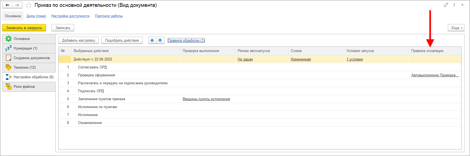Mark document type as favorite star
This screenshot has height=156, width=470.
click(28, 5)
